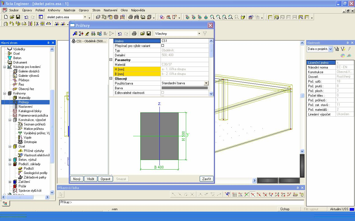Create a new project with the New icon

tap(6, 17)
